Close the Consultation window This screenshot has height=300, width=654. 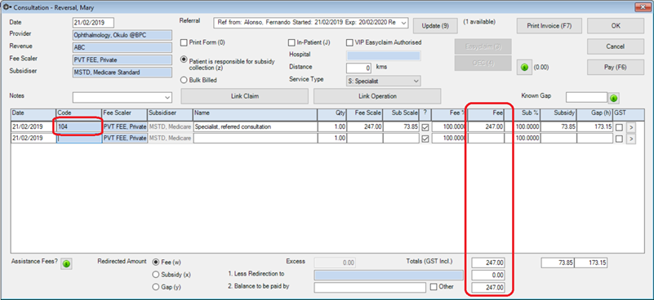(643, 7)
